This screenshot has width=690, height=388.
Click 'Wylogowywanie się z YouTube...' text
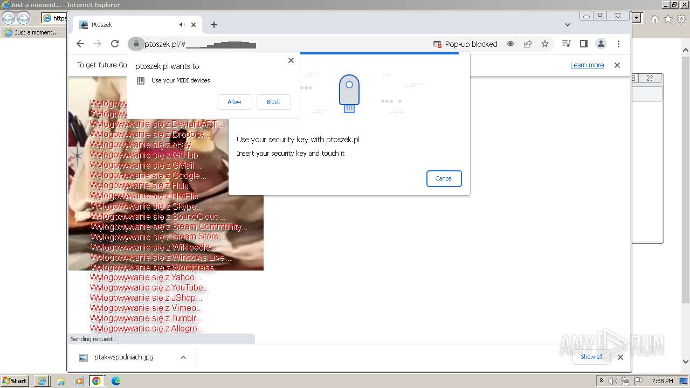150,288
